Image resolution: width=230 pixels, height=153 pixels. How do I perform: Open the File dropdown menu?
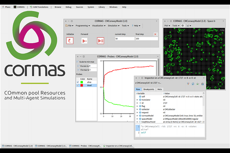coord(69,26)
